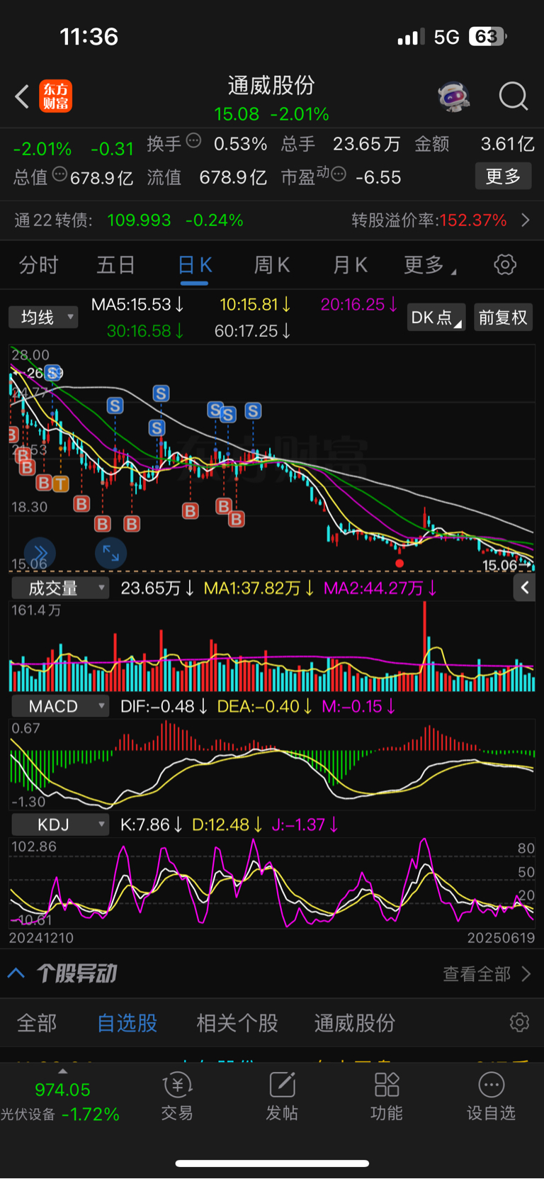Collapse the 个股异动 section chevron
This screenshot has height=1179, width=544.
tap(16, 973)
